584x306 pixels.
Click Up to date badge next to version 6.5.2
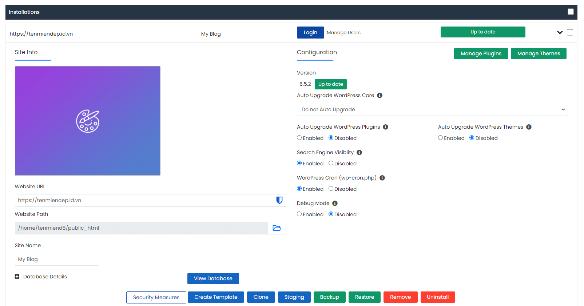click(x=331, y=84)
